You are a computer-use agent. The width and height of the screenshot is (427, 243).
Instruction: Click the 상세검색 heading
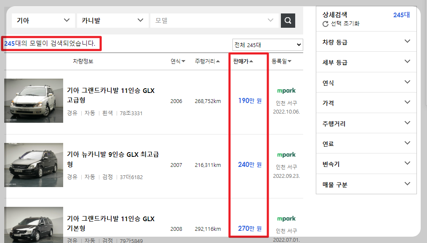[335, 15]
